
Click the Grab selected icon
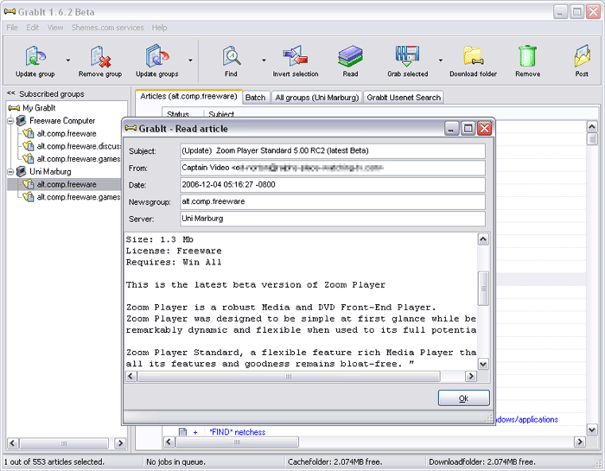coord(407,56)
